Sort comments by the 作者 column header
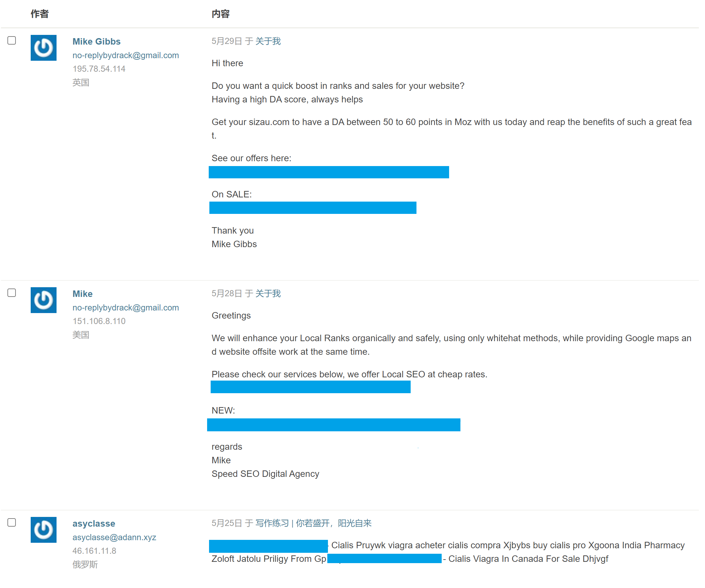705x588 pixels. pos(40,14)
